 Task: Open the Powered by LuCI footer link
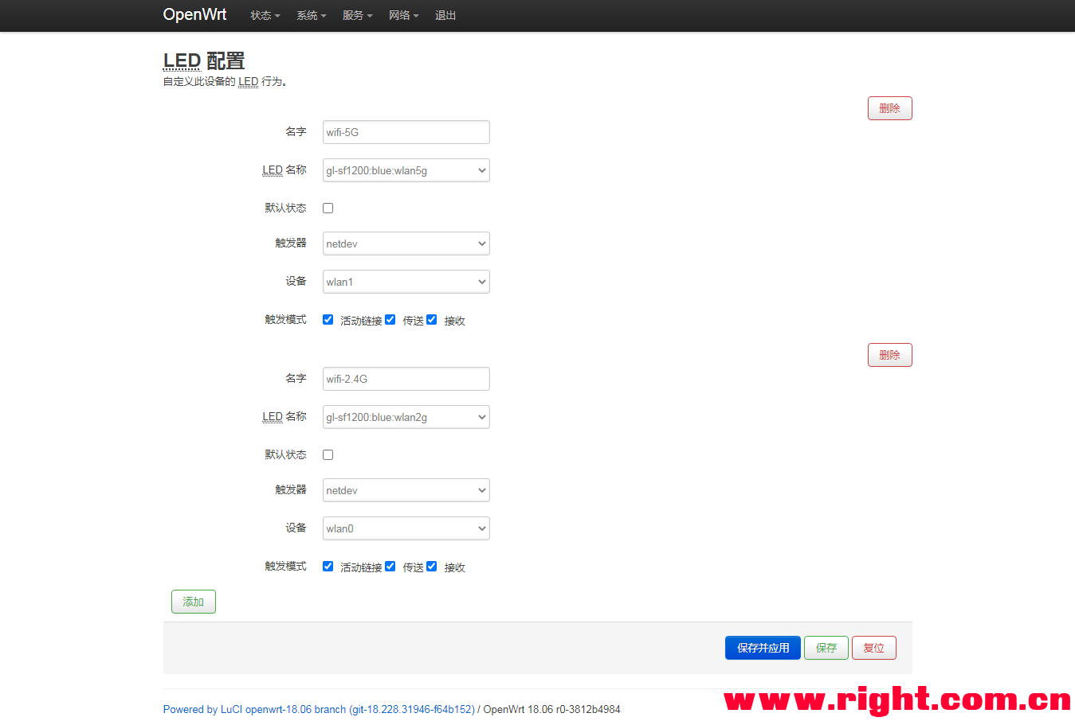tap(319, 709)
